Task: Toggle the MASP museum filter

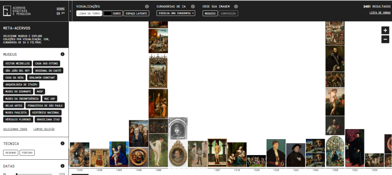Action: coord(40,92)
